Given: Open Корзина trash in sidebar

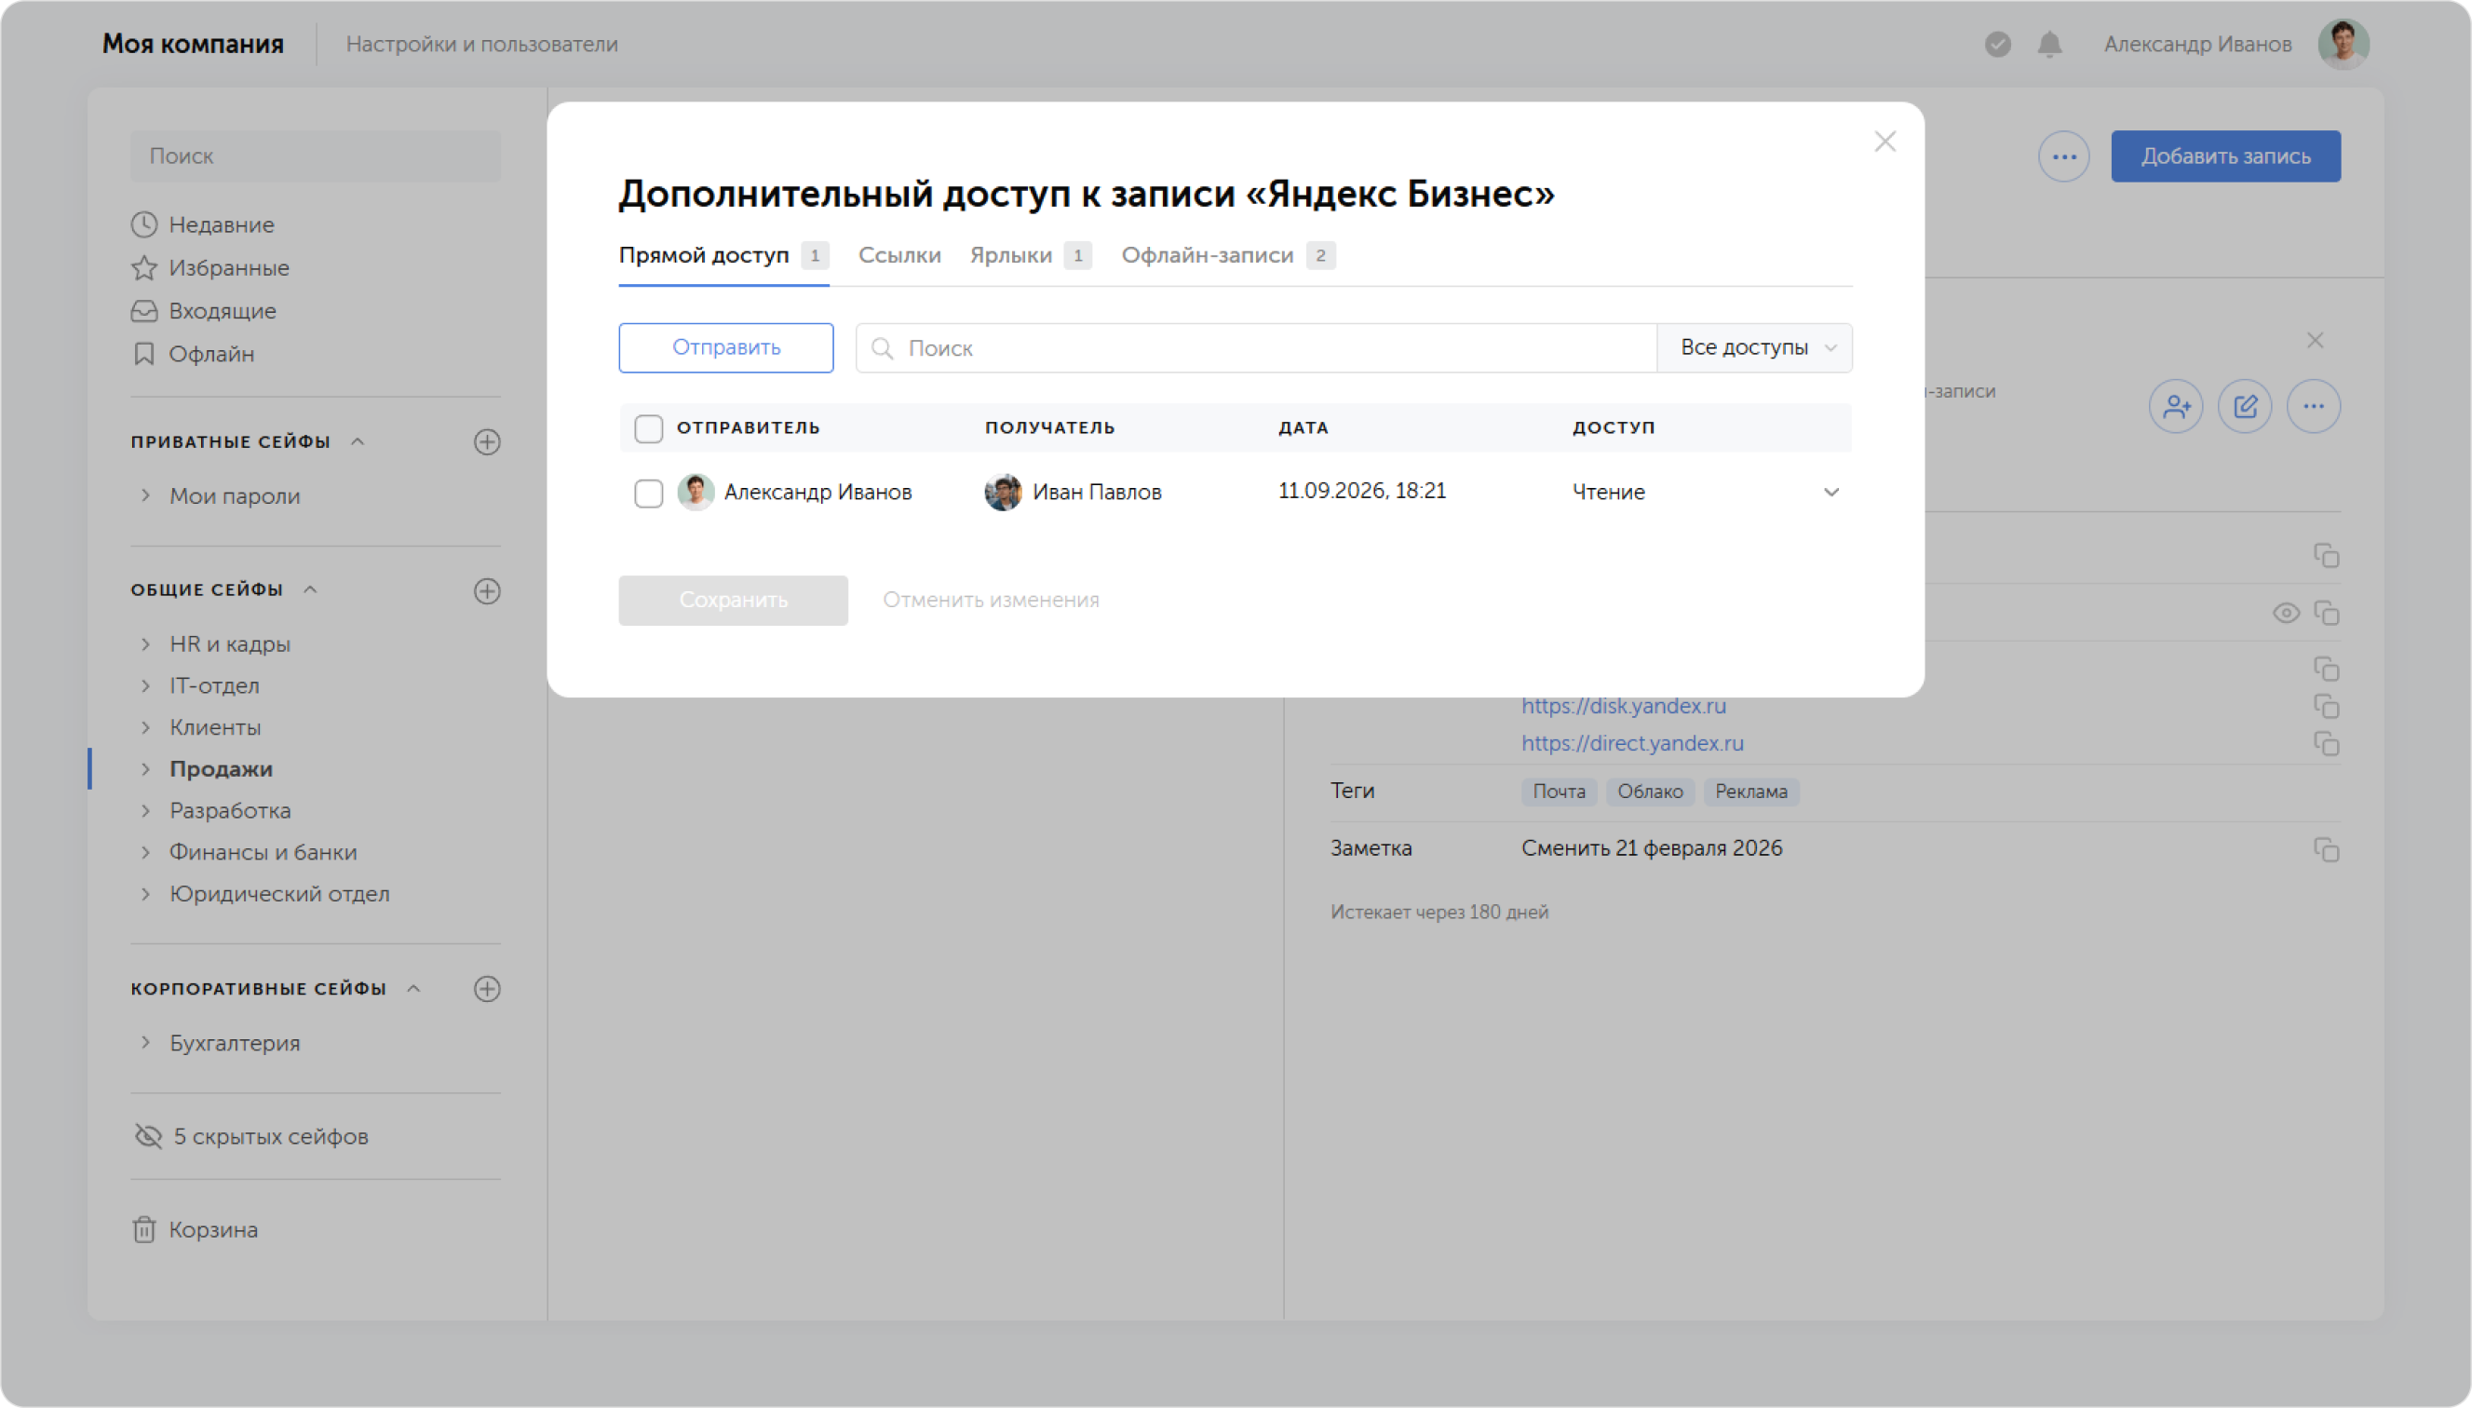Looking at the screenshot, I should pos(196,1229).
